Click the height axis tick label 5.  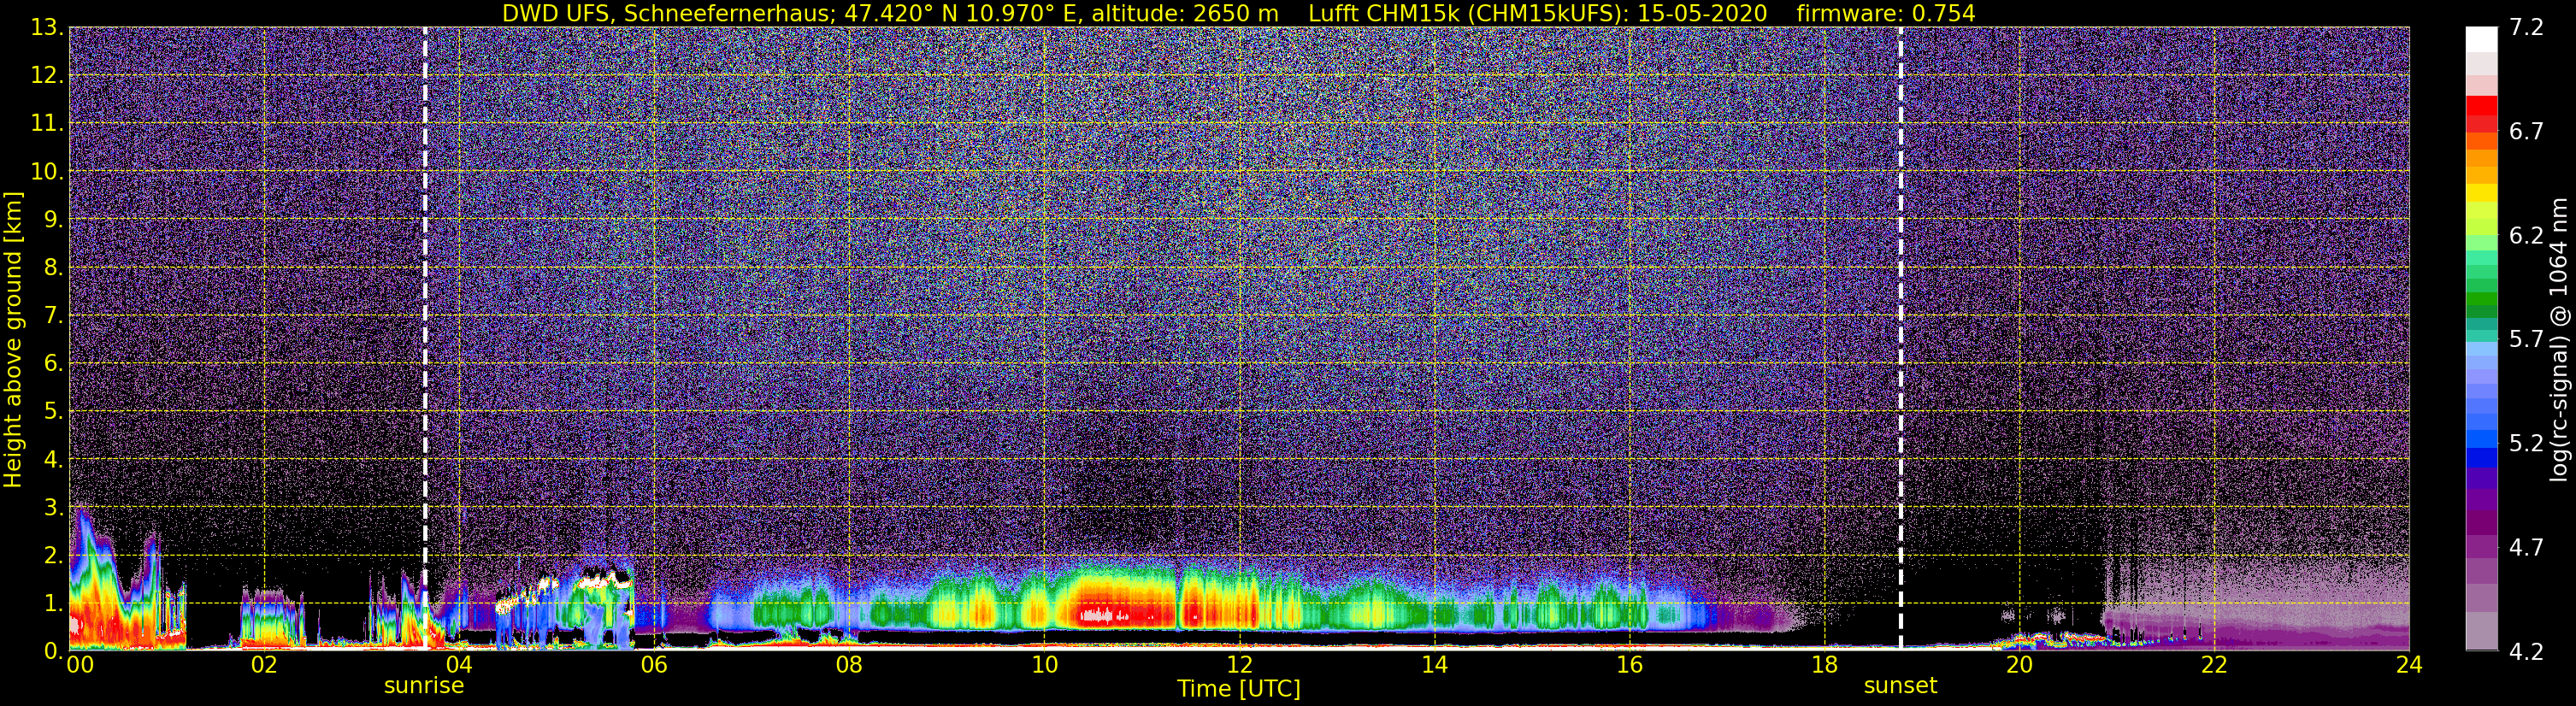coord(53,411)
